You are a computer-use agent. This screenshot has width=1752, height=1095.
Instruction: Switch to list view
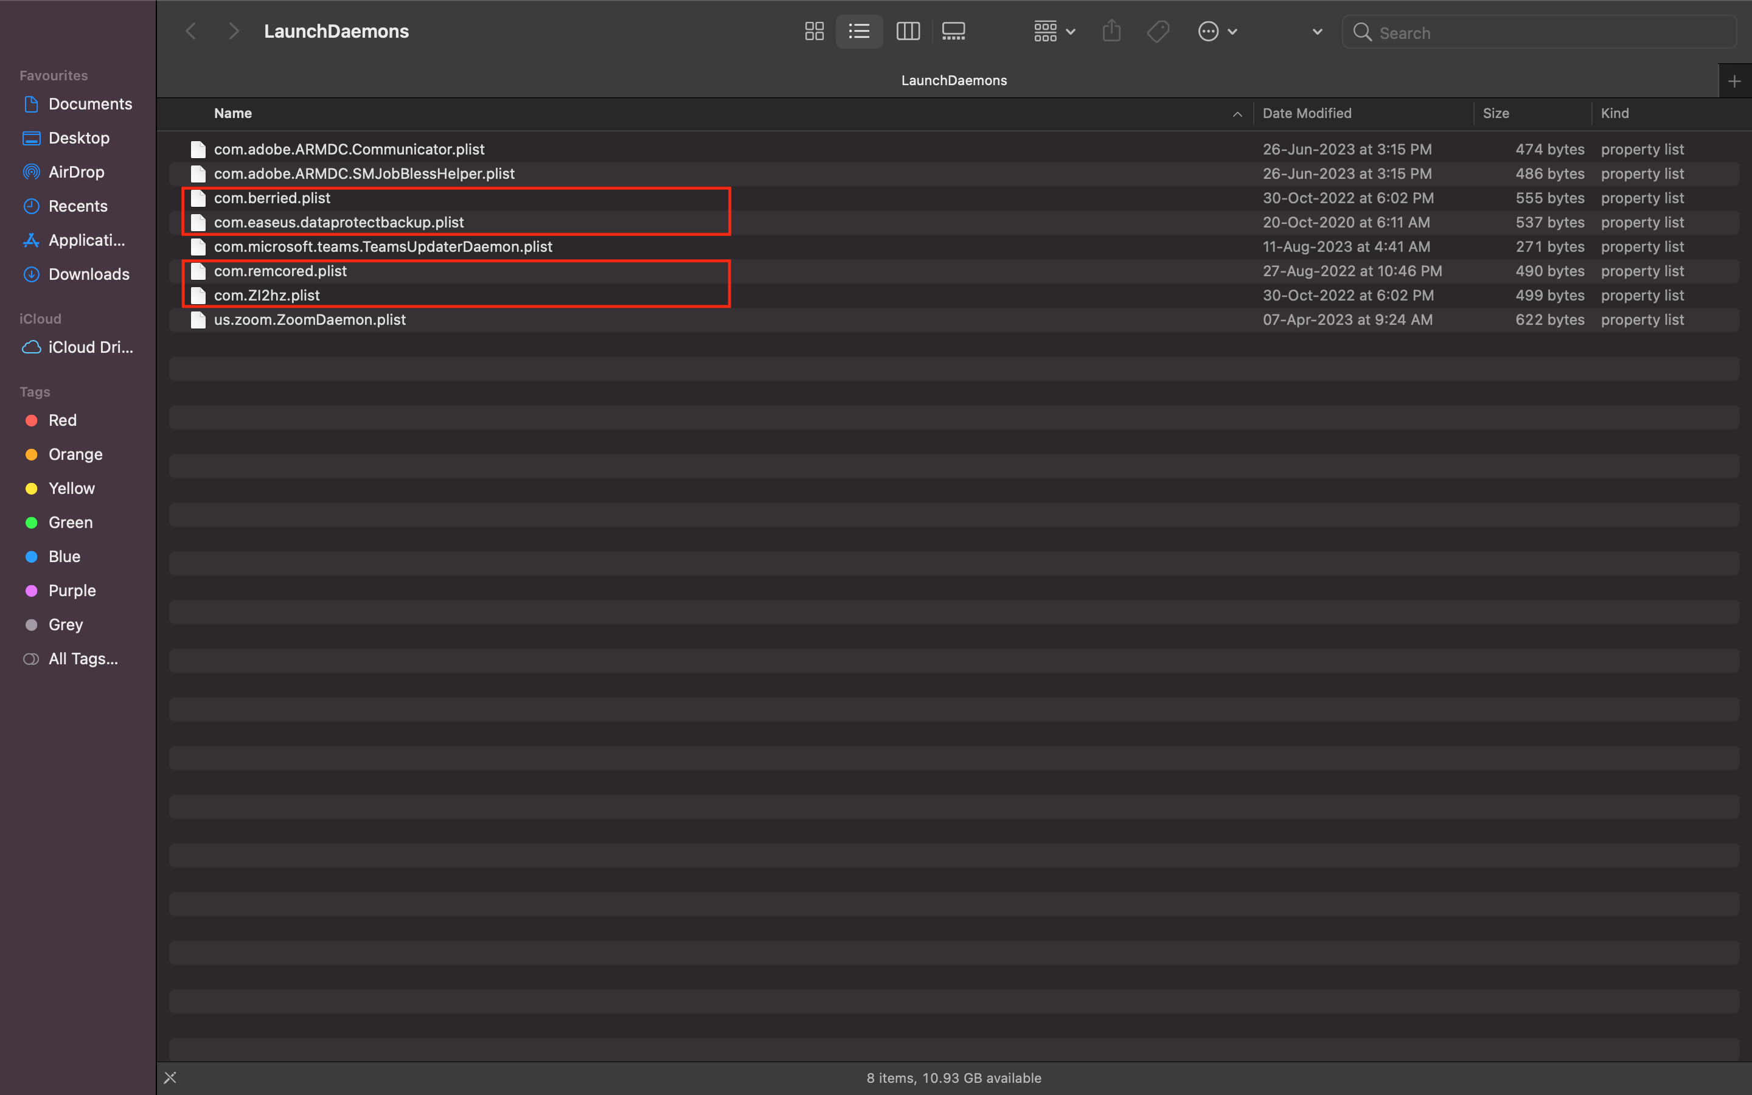(858, 31)
